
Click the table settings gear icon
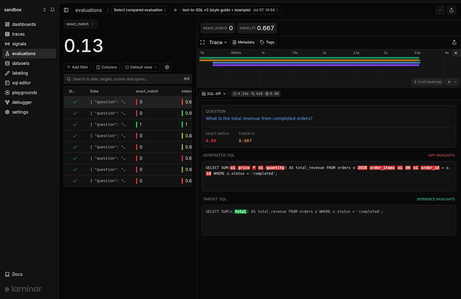(x=167, y=67)
